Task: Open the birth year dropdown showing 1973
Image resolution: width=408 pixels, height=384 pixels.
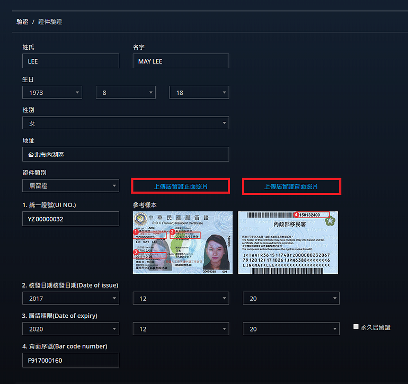Action: (x=52, y=93)
